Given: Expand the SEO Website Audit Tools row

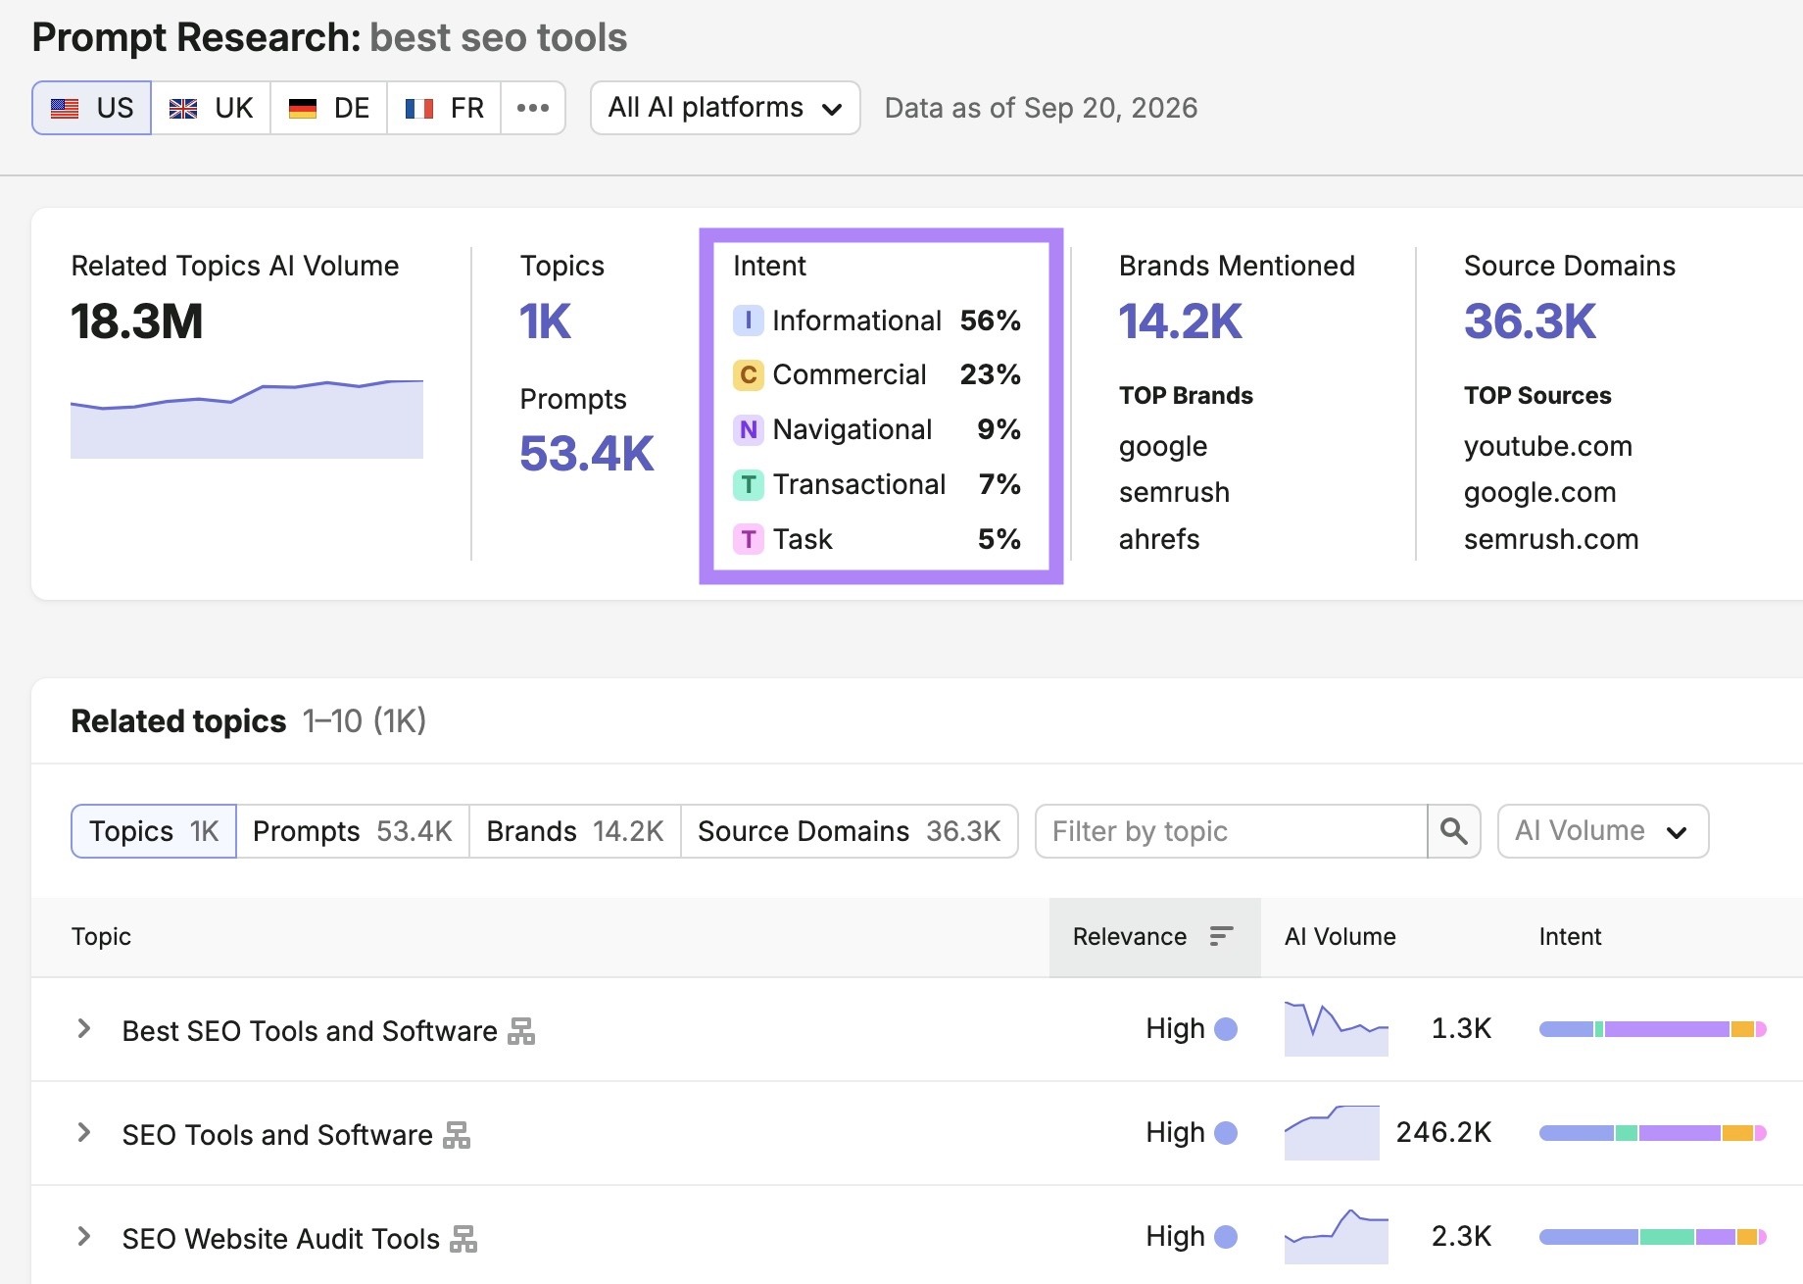Looking at the screenshot, I should click(84, 1237).
